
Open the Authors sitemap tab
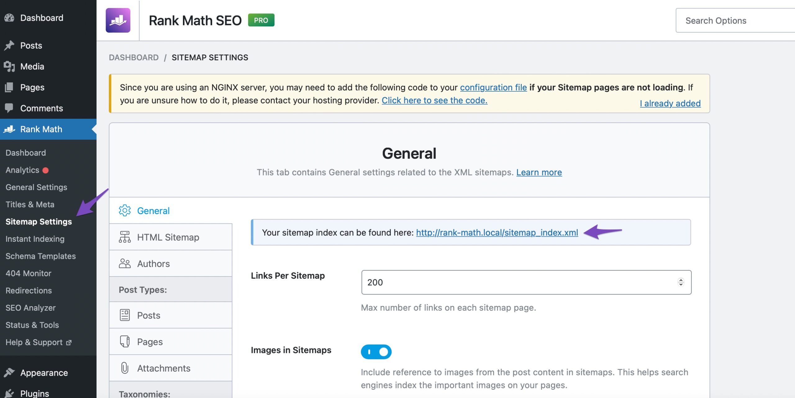pyautogui.click(x=170, y=263)
